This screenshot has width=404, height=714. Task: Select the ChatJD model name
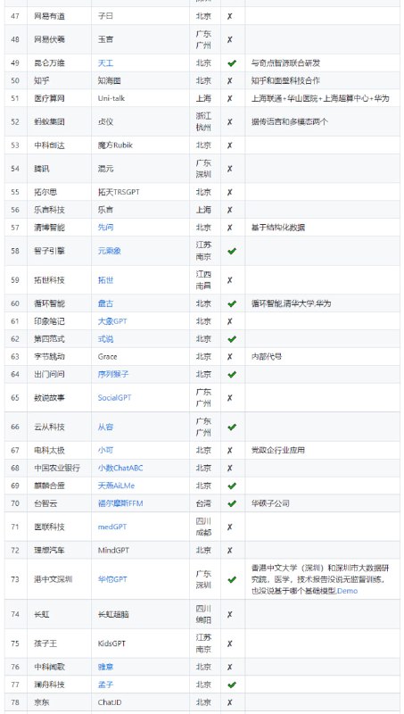(x=110, y=702)
